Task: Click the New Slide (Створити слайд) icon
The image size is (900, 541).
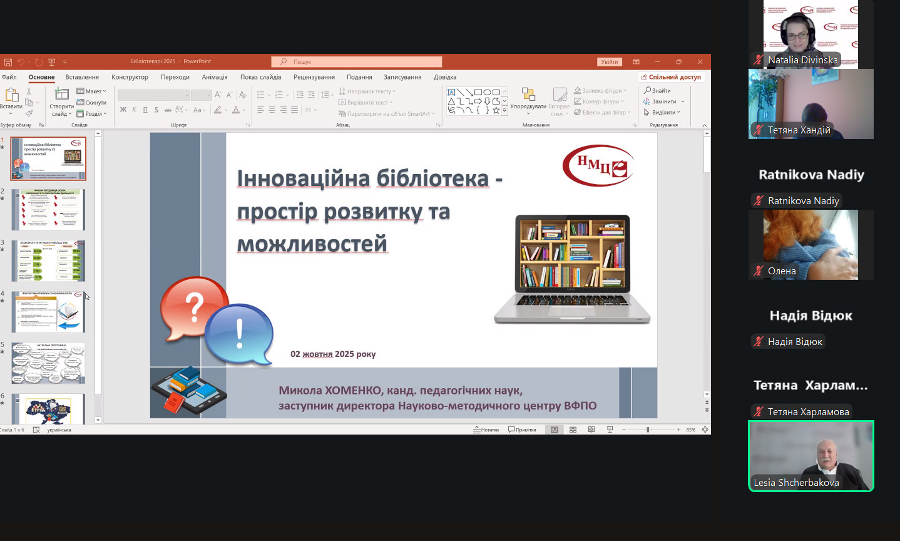Action: [x=61, y=95]
